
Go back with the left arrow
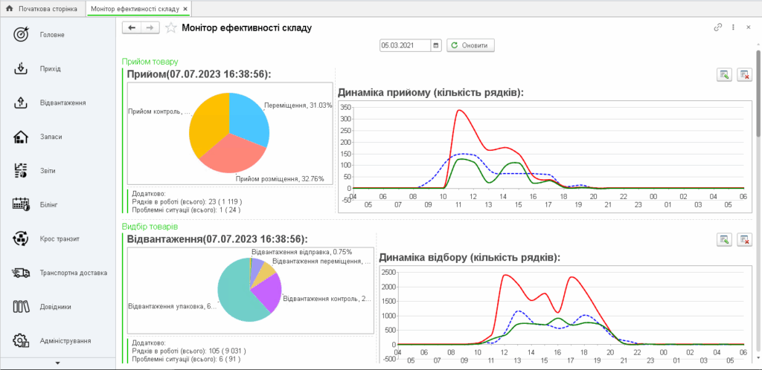[132, 27]
